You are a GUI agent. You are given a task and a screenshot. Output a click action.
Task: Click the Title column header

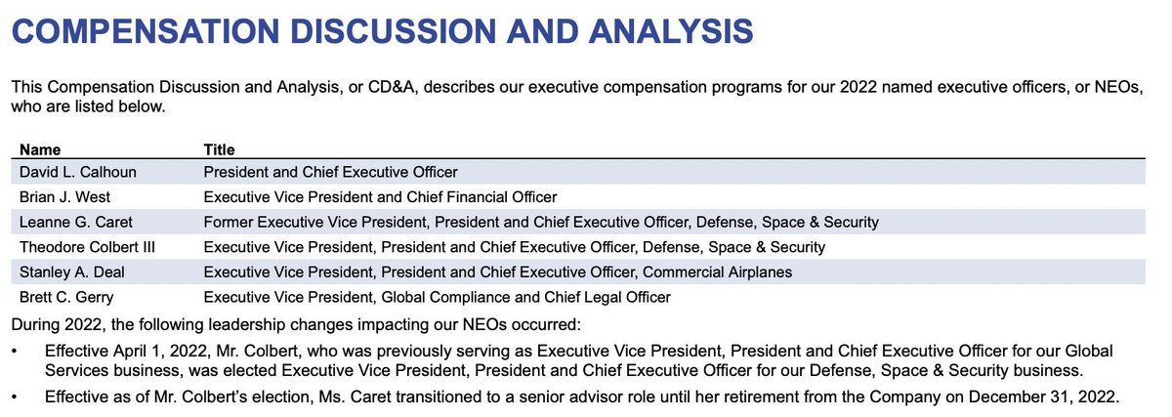219,149
